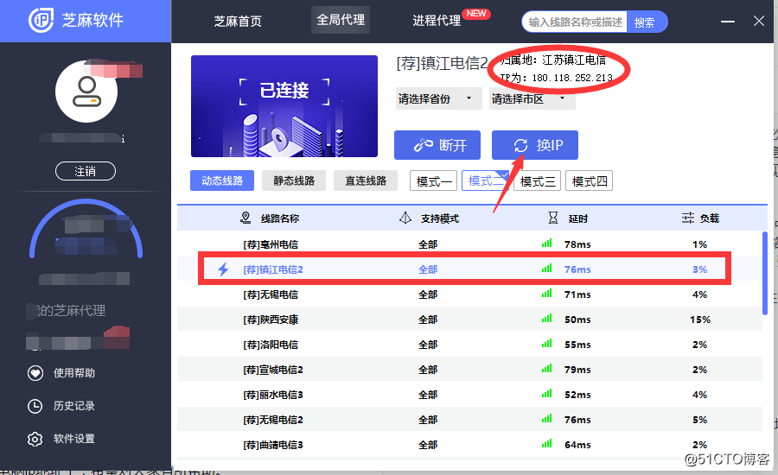Click the 已连接 status banner image

tap(284, 106)
